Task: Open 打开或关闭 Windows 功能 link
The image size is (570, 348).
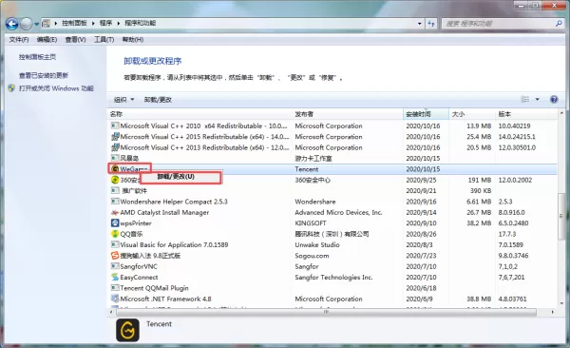Action: click(x=56, y=88)
